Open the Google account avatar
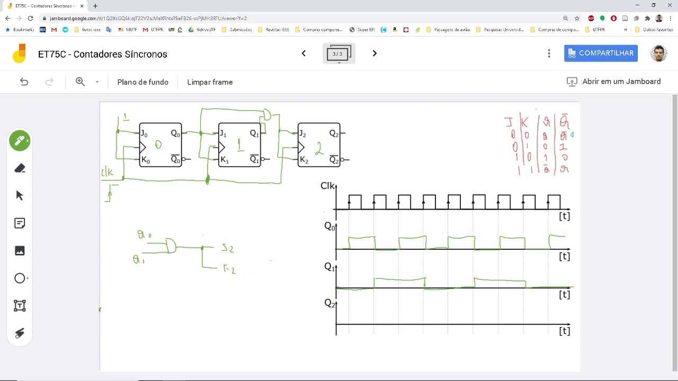 [x=658, y=53]
